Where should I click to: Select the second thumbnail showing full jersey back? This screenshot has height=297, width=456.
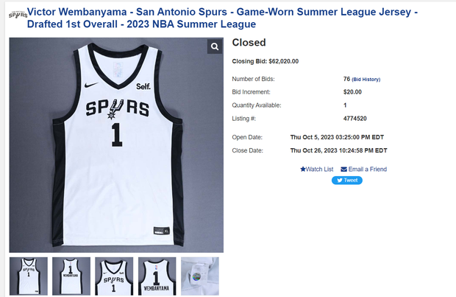(x=71, y=276)
